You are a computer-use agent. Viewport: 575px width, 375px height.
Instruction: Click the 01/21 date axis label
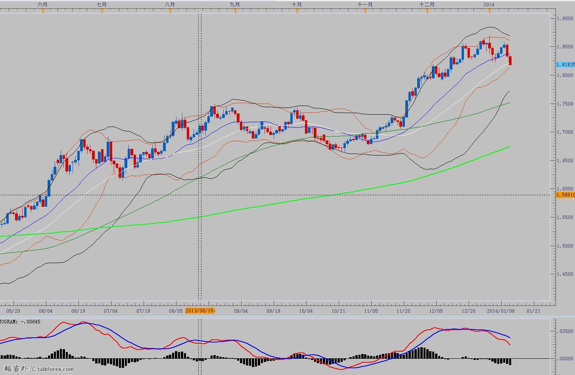[533, 311]
